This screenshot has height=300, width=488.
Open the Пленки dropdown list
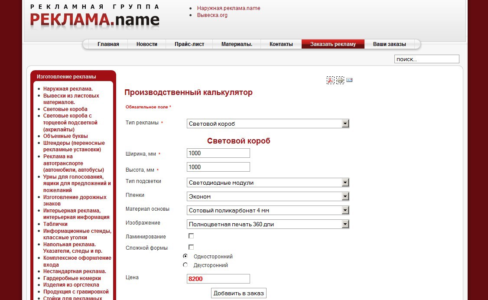coord(268,196)
